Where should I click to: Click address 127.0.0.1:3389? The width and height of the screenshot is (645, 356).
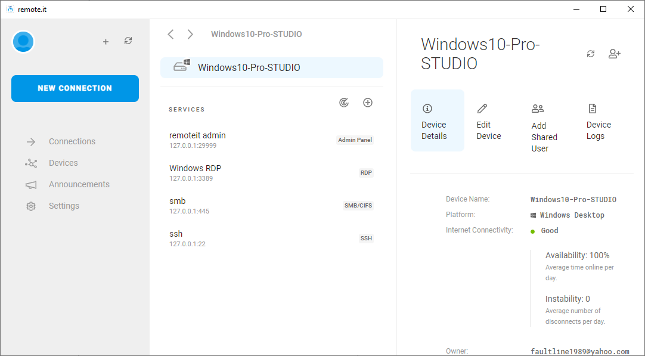pos(191,179)
